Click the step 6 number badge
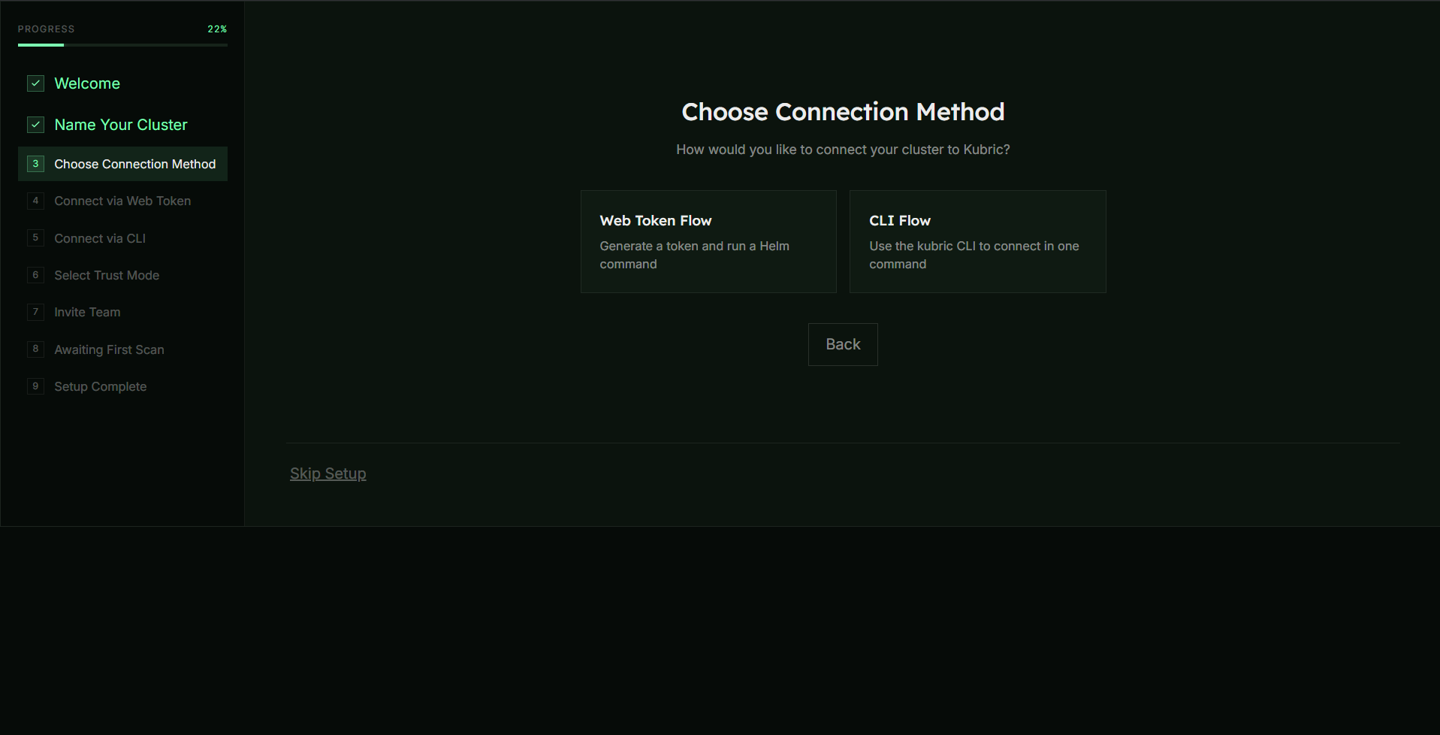Viewport: 1440px width, 735px height. pos(35,275)
